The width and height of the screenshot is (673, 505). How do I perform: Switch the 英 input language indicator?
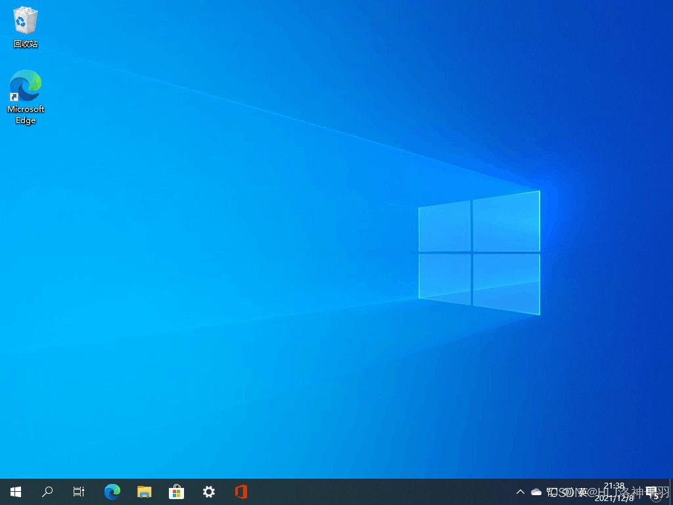[583, 492]
